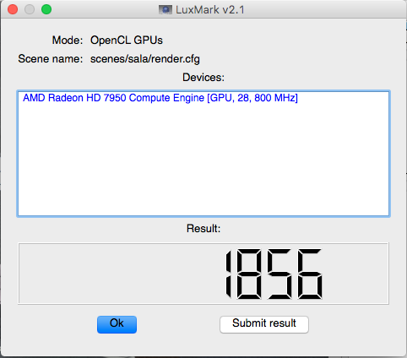Click the Devices: label
The image size is (407, 358).
coord(203,78)
